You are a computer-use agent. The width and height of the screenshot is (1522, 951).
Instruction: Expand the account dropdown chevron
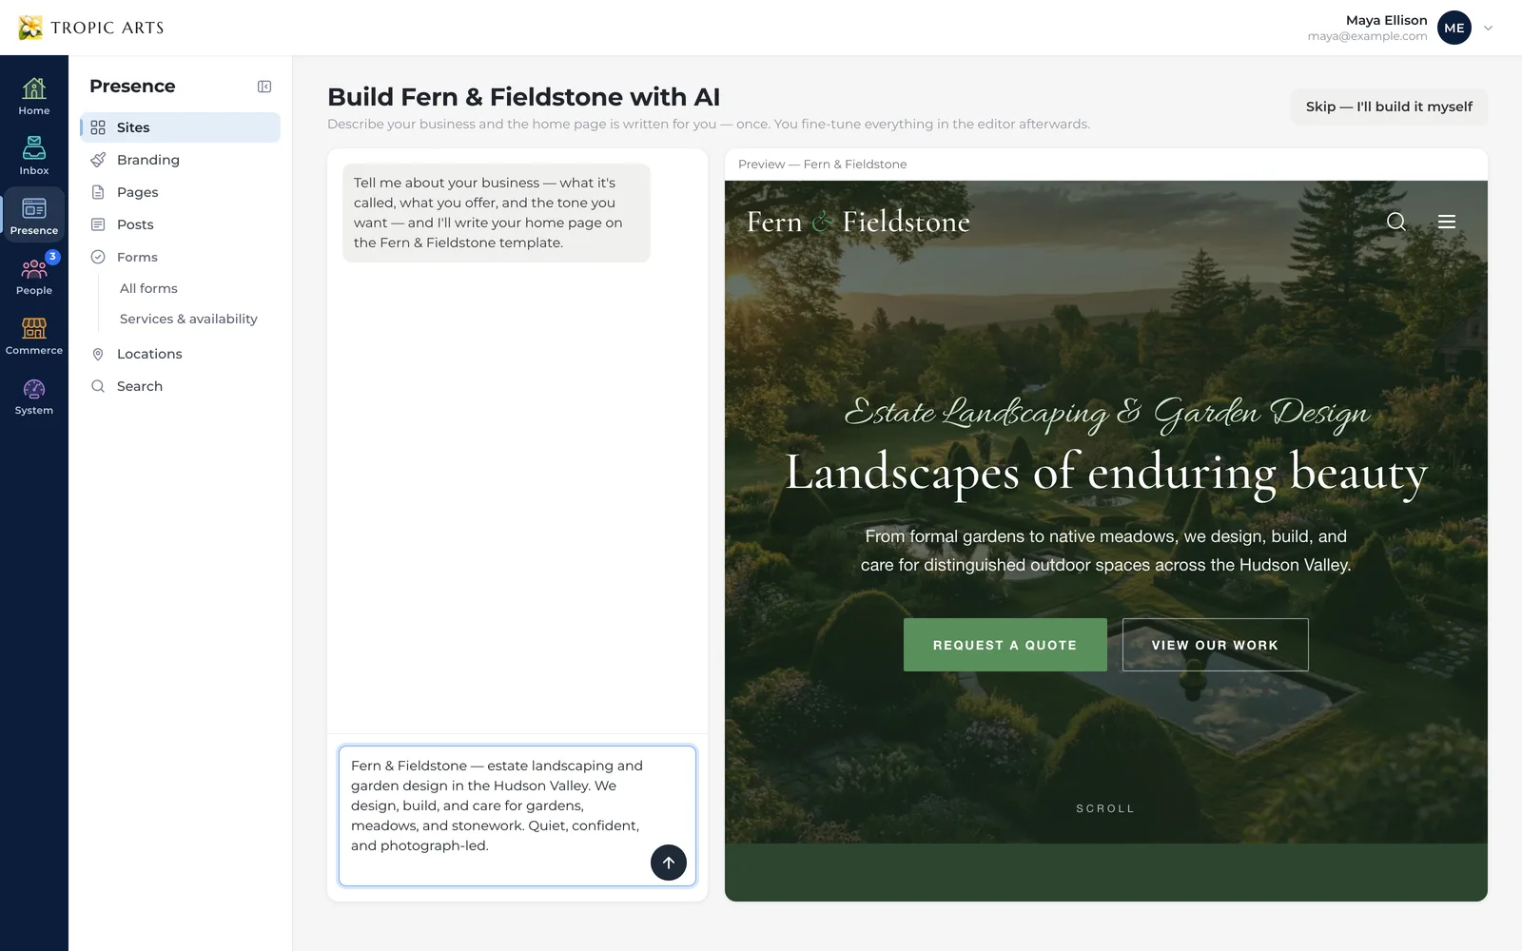[1489, 28]
